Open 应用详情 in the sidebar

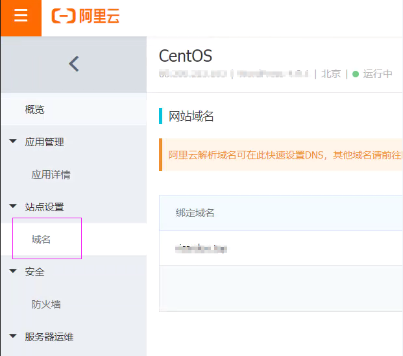[x=51, y=175]
